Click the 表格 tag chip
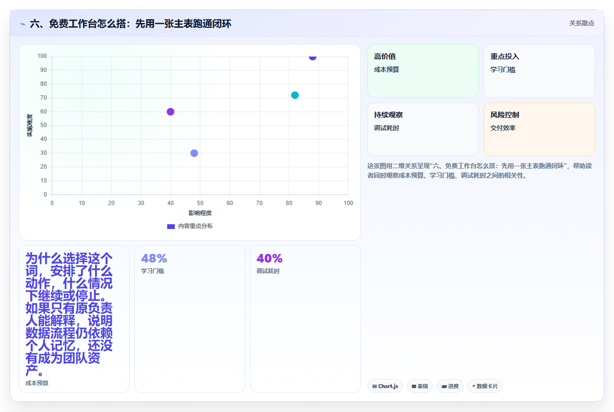Viewport: 614px width, 412px height. coord(420,386)
